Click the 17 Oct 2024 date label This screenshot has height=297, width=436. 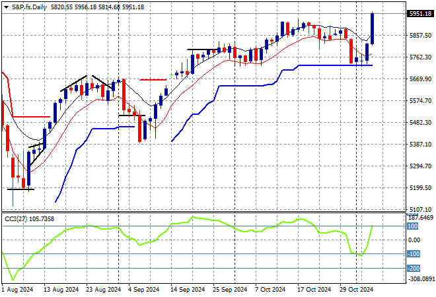pyautogui.click(x=314, y=290)
